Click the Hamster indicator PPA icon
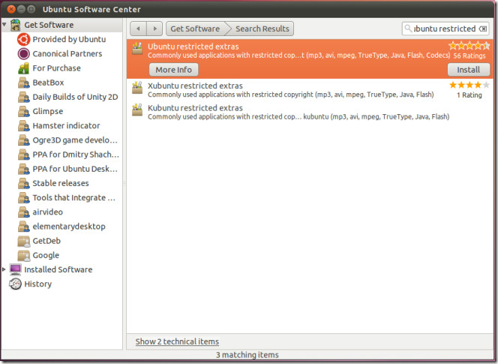Image resolution: width=498 pixels, height=364 pixels. point(23,126)
